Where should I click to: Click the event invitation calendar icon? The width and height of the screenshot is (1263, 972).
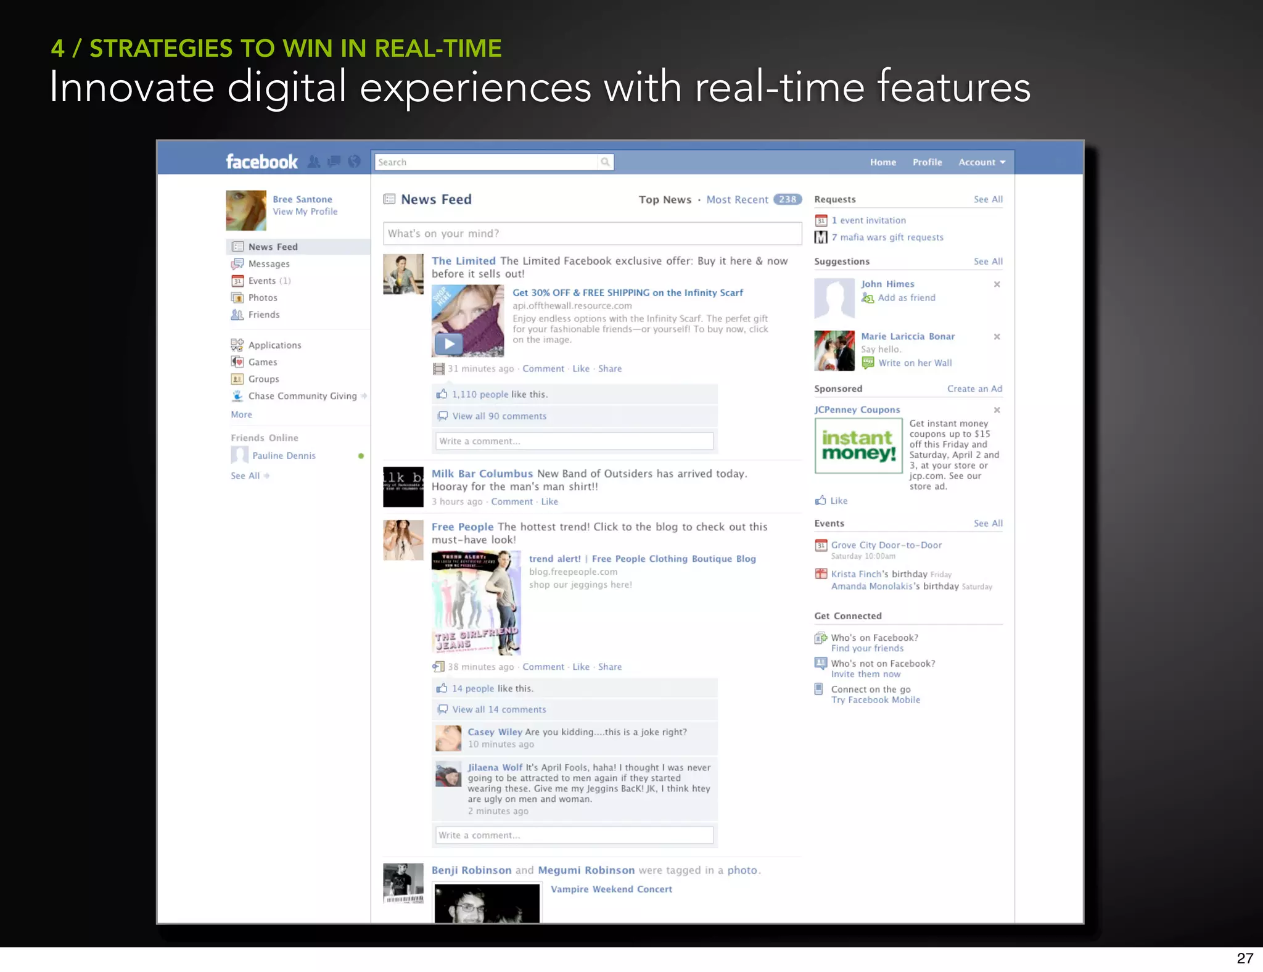[821, 220]
